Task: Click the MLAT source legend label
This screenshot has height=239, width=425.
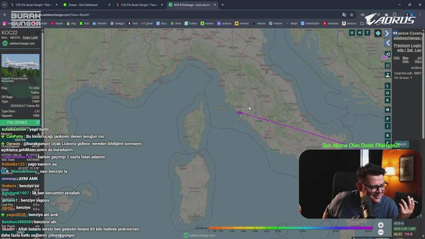Action: pyautogui.click(x=398, y=234)
